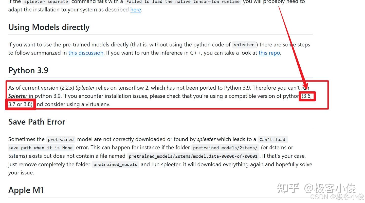Click the 'spleeter separate' command code
This screenshot has height=203, width=365.
(x=46, y=2)
